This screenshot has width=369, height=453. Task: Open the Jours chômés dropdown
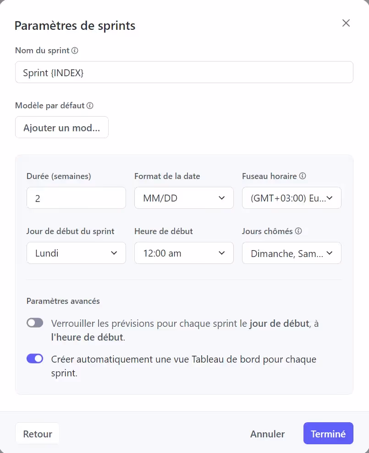click(292, 253)
